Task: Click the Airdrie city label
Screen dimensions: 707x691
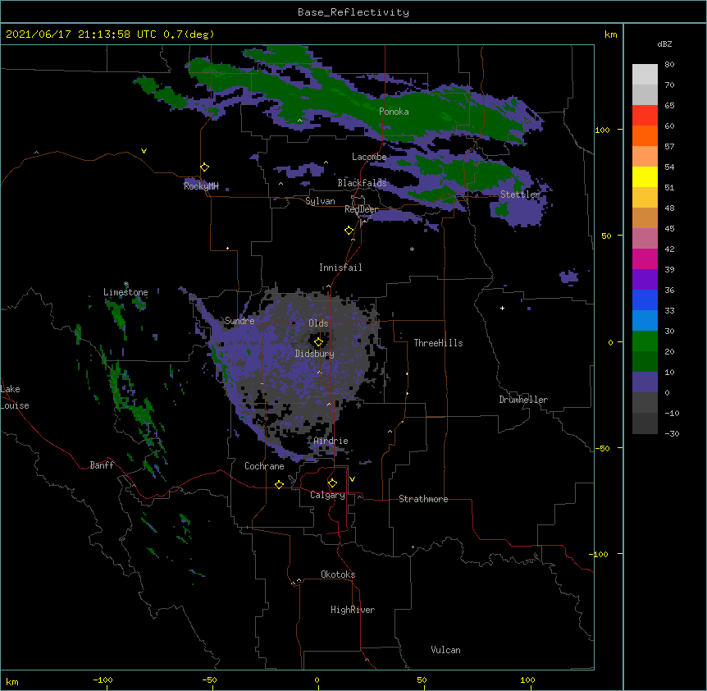Action: coord(331,441)
